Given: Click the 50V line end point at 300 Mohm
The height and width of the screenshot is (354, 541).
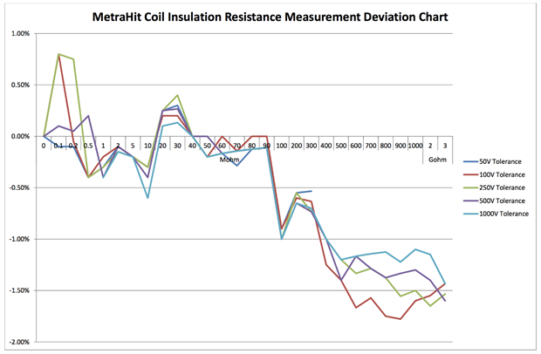Looking at the screenshot, I should [312, 191].
